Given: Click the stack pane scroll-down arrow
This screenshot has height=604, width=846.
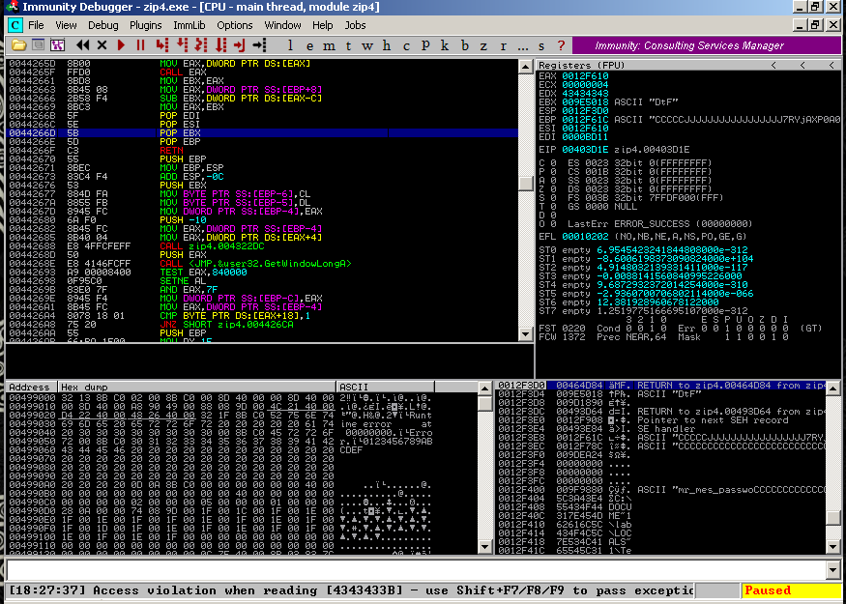Looking at the screenshot, I should (x=833, y=547).
